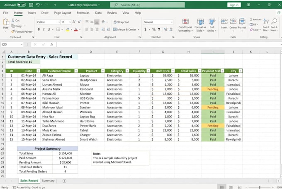Image resolution: width=282 pixels, height=189 pixels.
Task: Click the Undo arrow icon
Action: [38, 5]
